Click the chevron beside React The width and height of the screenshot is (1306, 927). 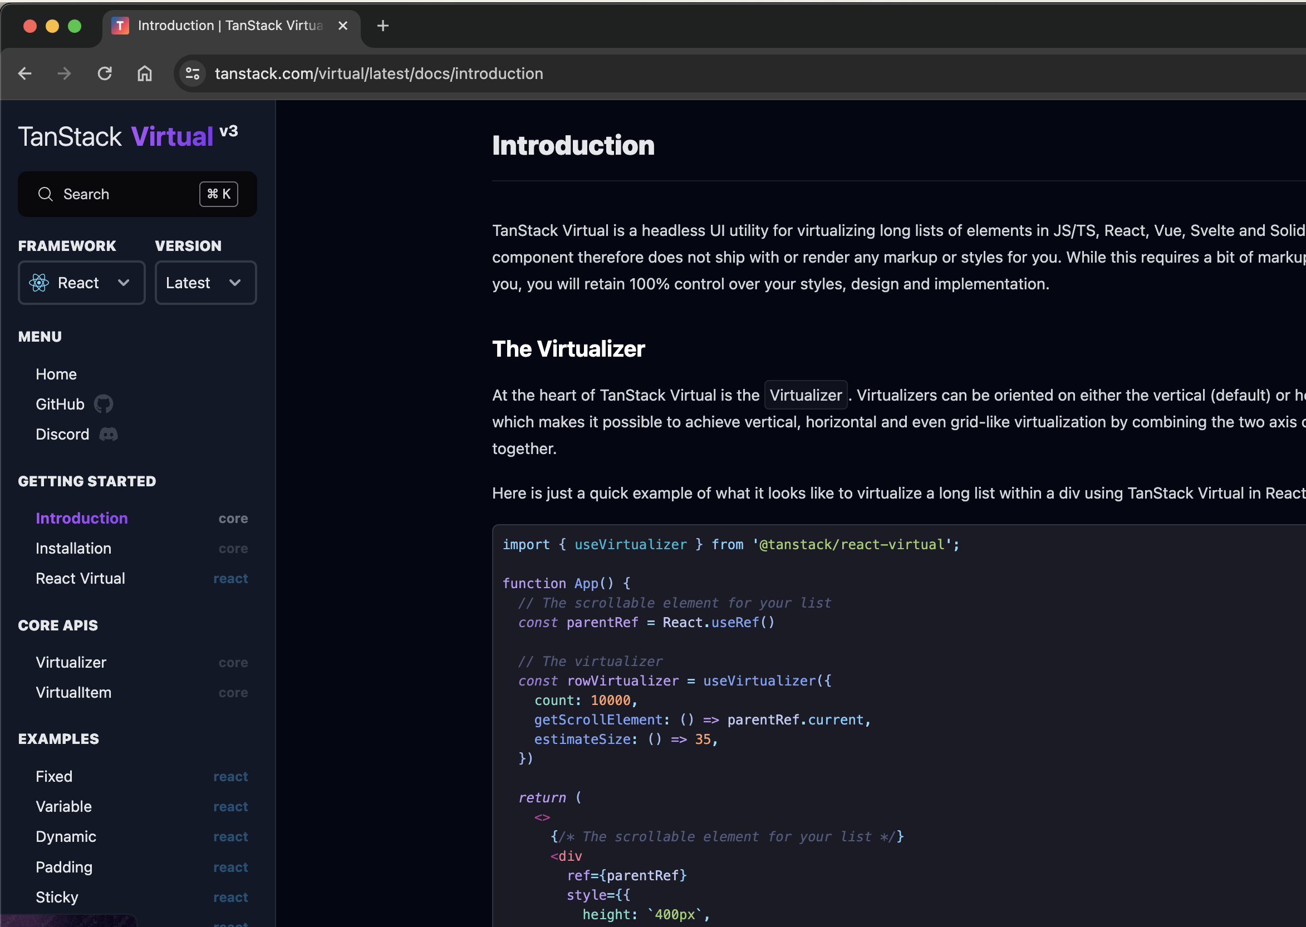point(124,283)
